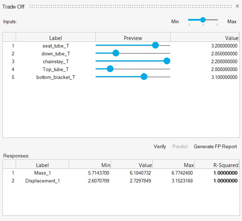Viewport: 242px width, 221px height.
Task: Click the Top_tube_T slider handle
Action: point(110,69)
